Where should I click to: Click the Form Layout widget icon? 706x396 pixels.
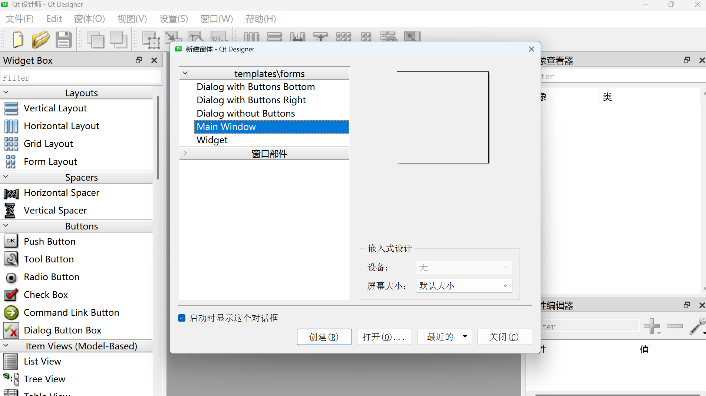tap(11, 162)
